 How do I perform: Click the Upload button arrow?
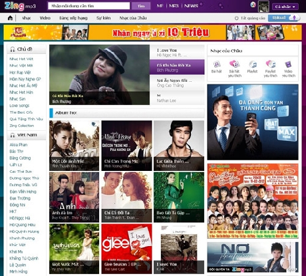coord(295,18)
